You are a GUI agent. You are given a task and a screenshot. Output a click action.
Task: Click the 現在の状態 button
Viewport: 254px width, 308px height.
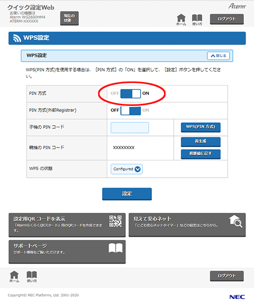point(70,18)
